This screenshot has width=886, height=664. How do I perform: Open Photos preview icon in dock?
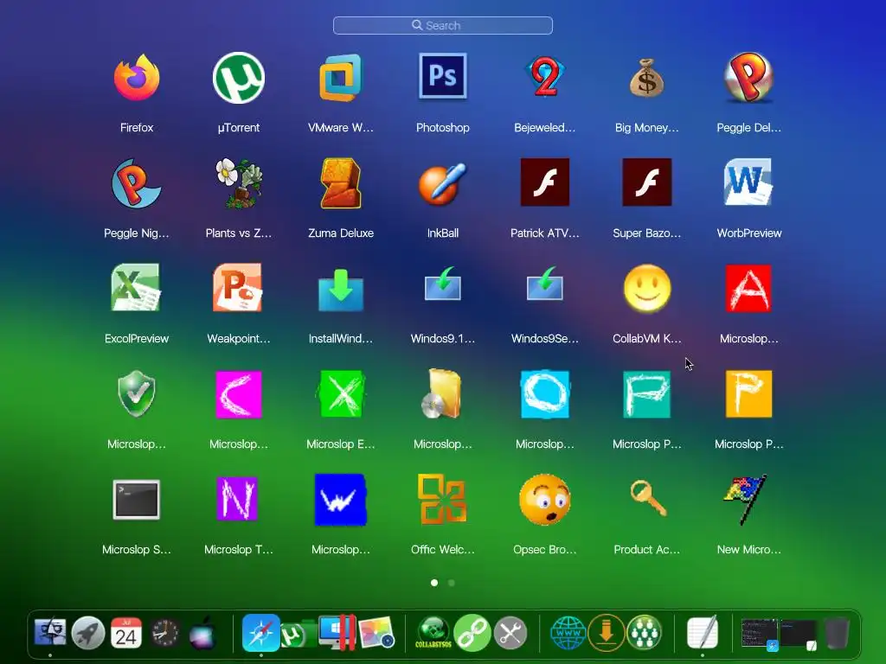click(x=376, y=633)
